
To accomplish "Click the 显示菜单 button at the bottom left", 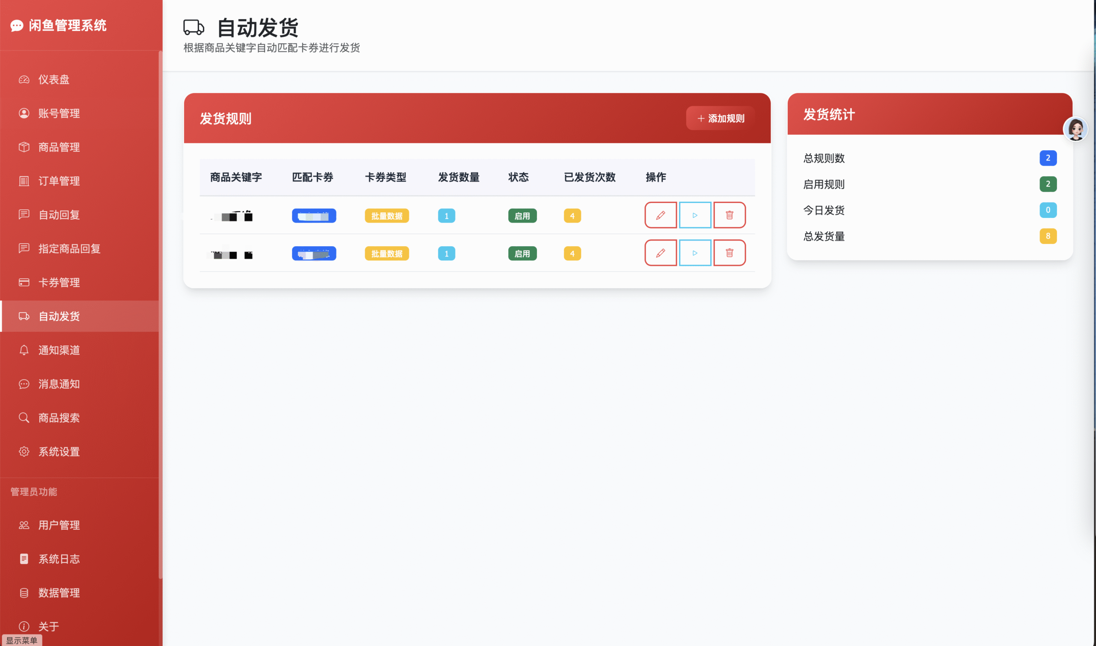I will click(x=21, y=640).
